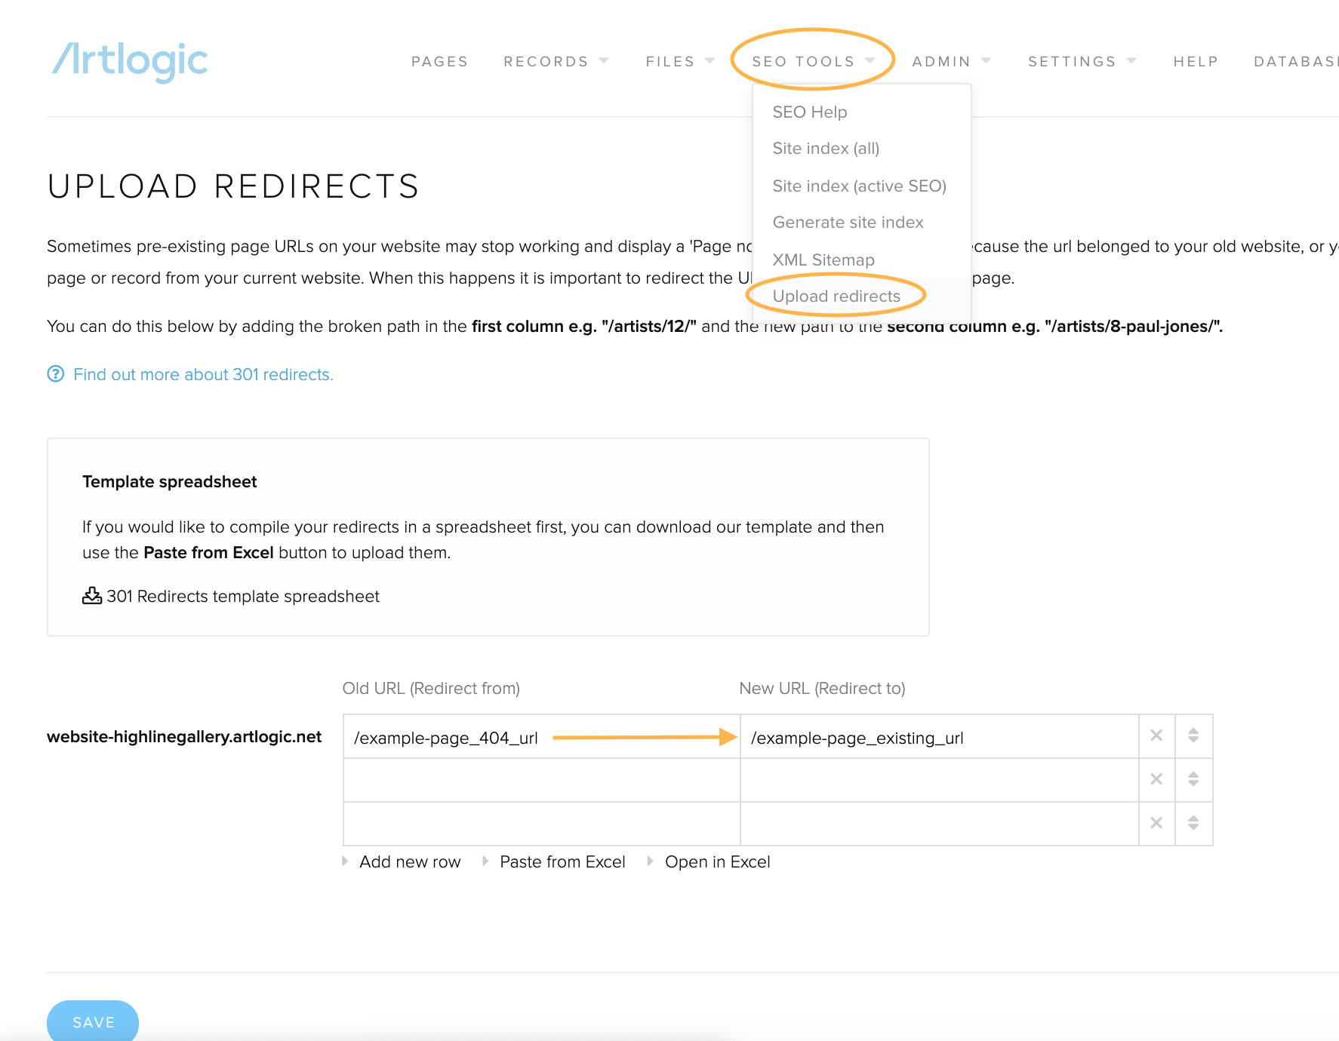Select SEO Help from dropdown
This screenshot has height=1041, width=1339.
click(809, 112)
